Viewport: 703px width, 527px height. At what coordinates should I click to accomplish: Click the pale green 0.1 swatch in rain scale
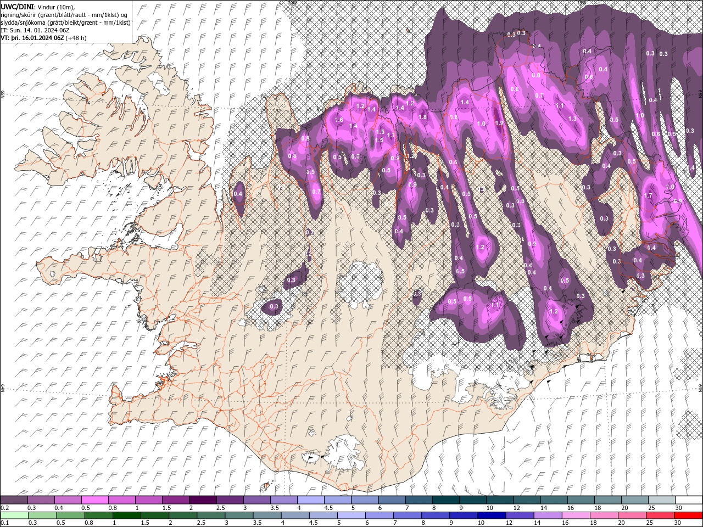pos(14,515)
